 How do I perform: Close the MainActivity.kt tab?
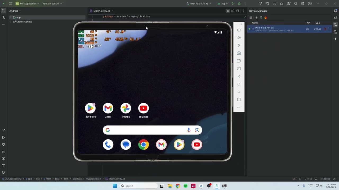[x=112, y=11]
